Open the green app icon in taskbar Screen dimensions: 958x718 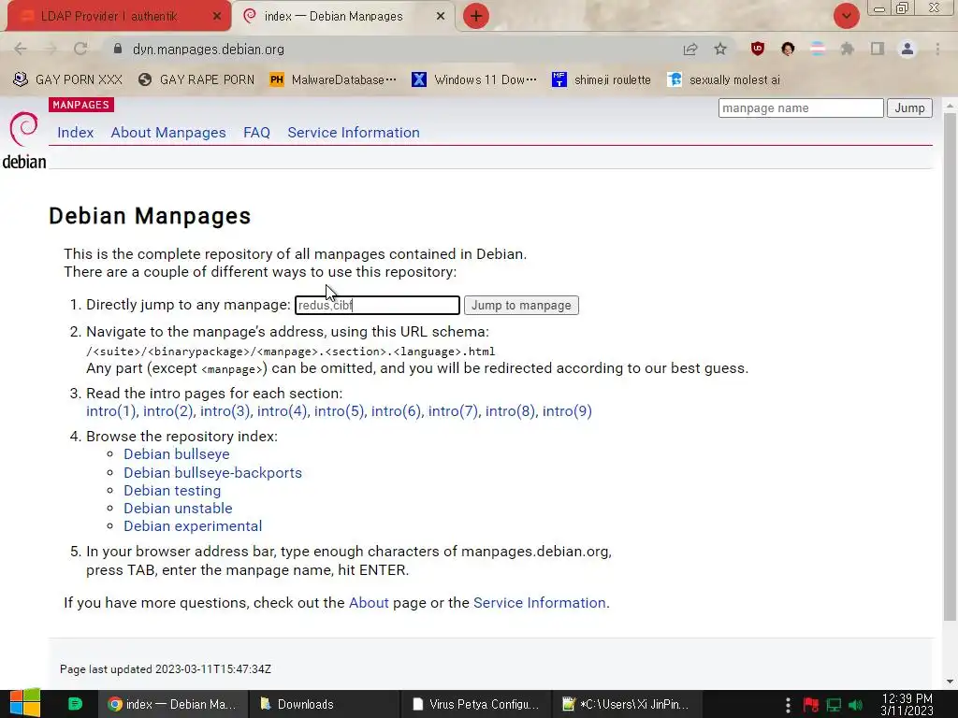pos(75,704)
